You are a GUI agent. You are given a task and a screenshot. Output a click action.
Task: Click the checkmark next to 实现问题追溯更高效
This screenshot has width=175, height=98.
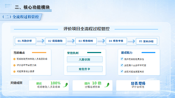[x=122, y=71]
